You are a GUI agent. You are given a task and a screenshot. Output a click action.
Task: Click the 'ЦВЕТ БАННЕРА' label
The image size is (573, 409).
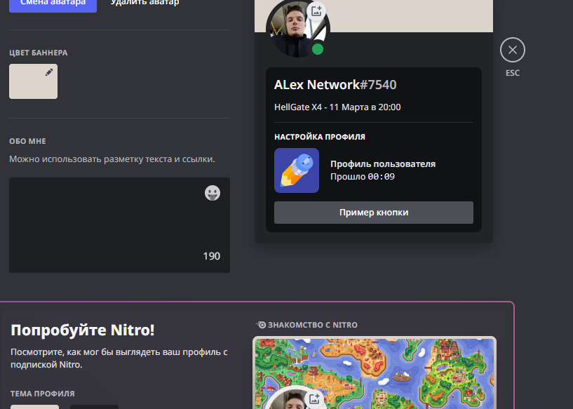[x=39, y=53]
